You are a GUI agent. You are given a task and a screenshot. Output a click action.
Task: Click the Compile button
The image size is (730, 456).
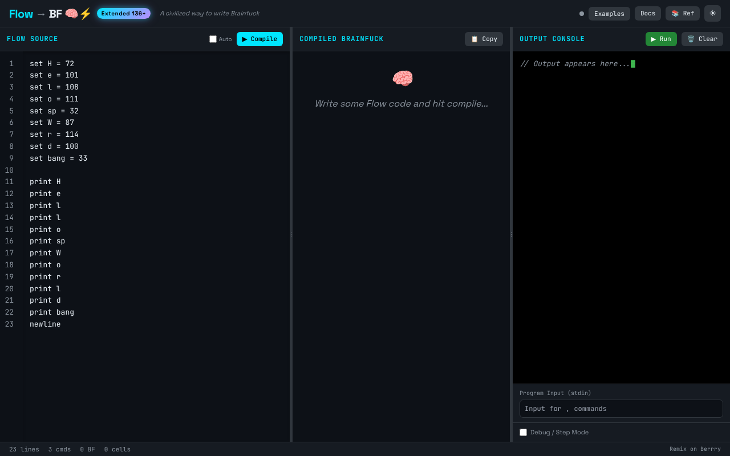coord(259,39)
